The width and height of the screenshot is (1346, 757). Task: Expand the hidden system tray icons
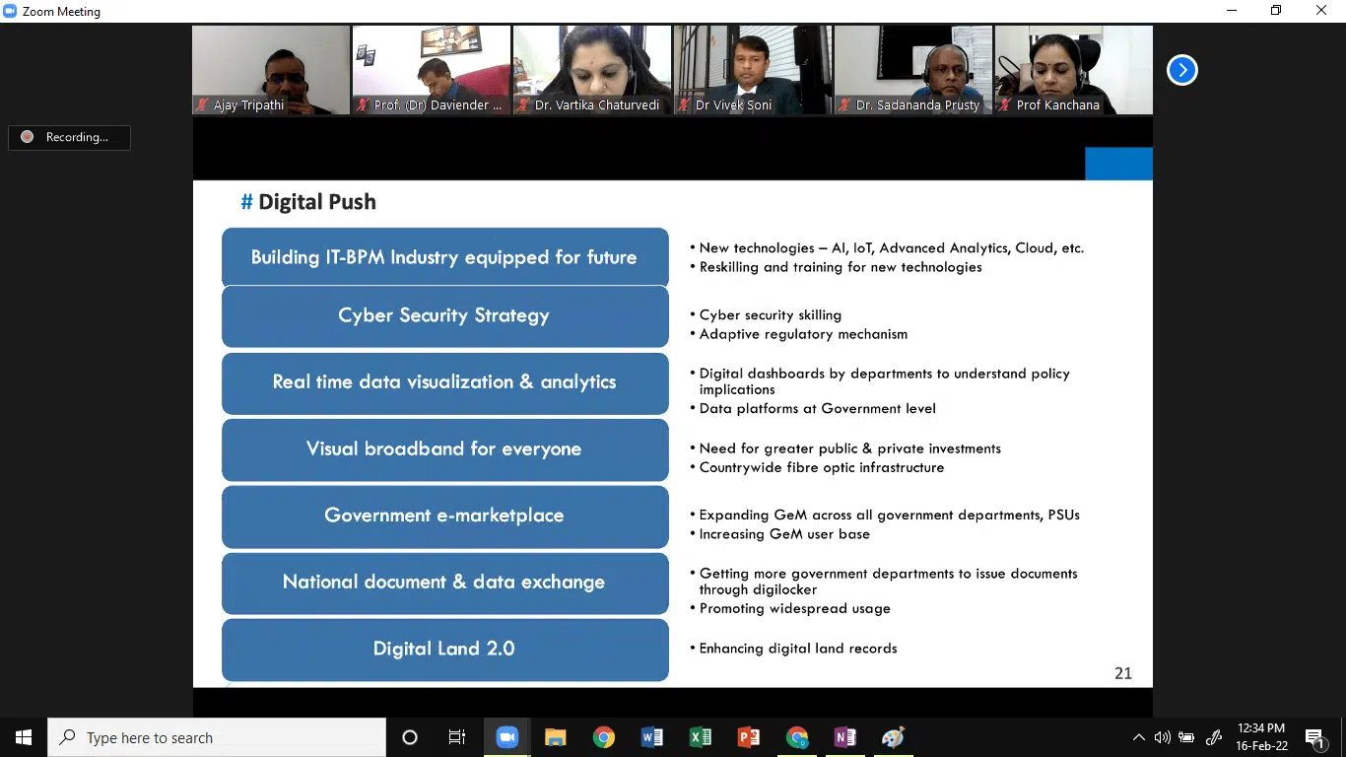click(x=1139, y=737)
